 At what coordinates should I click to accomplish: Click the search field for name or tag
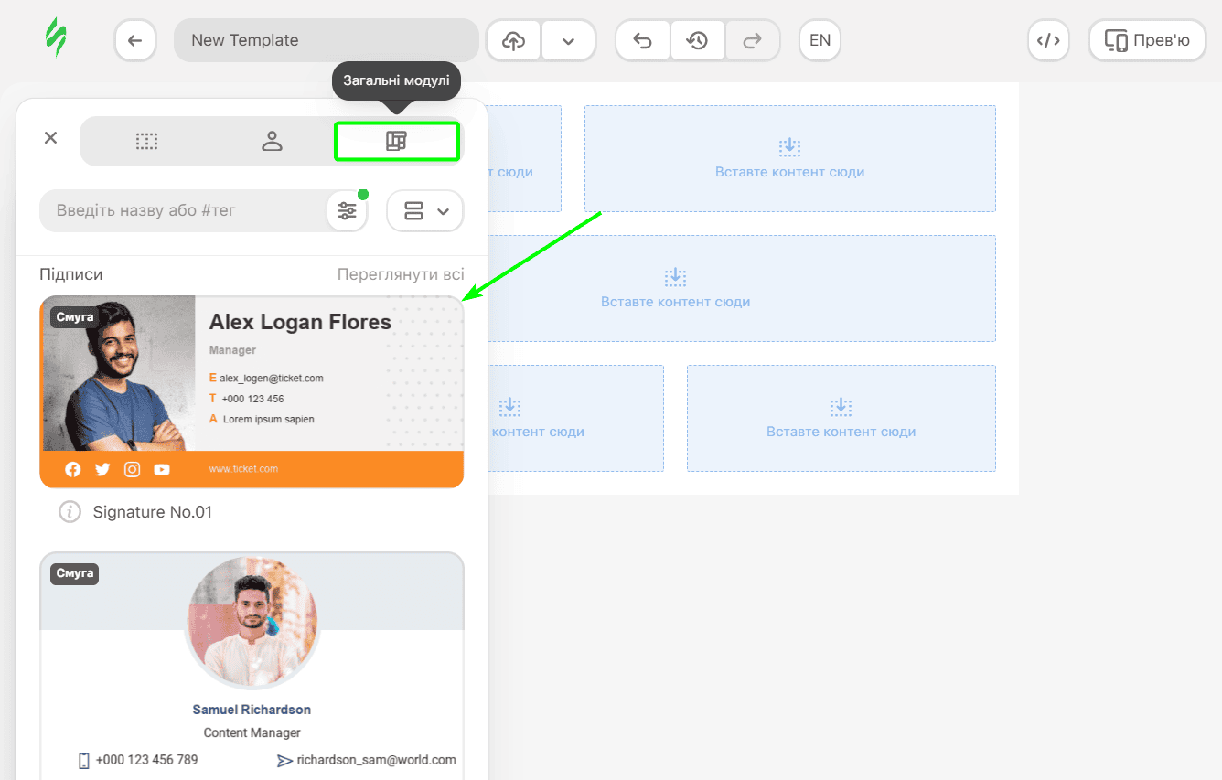[183, 211]
